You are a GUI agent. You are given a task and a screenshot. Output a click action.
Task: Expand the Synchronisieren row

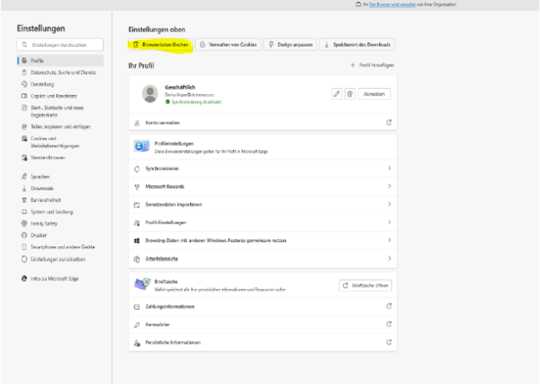click(388, 169)
